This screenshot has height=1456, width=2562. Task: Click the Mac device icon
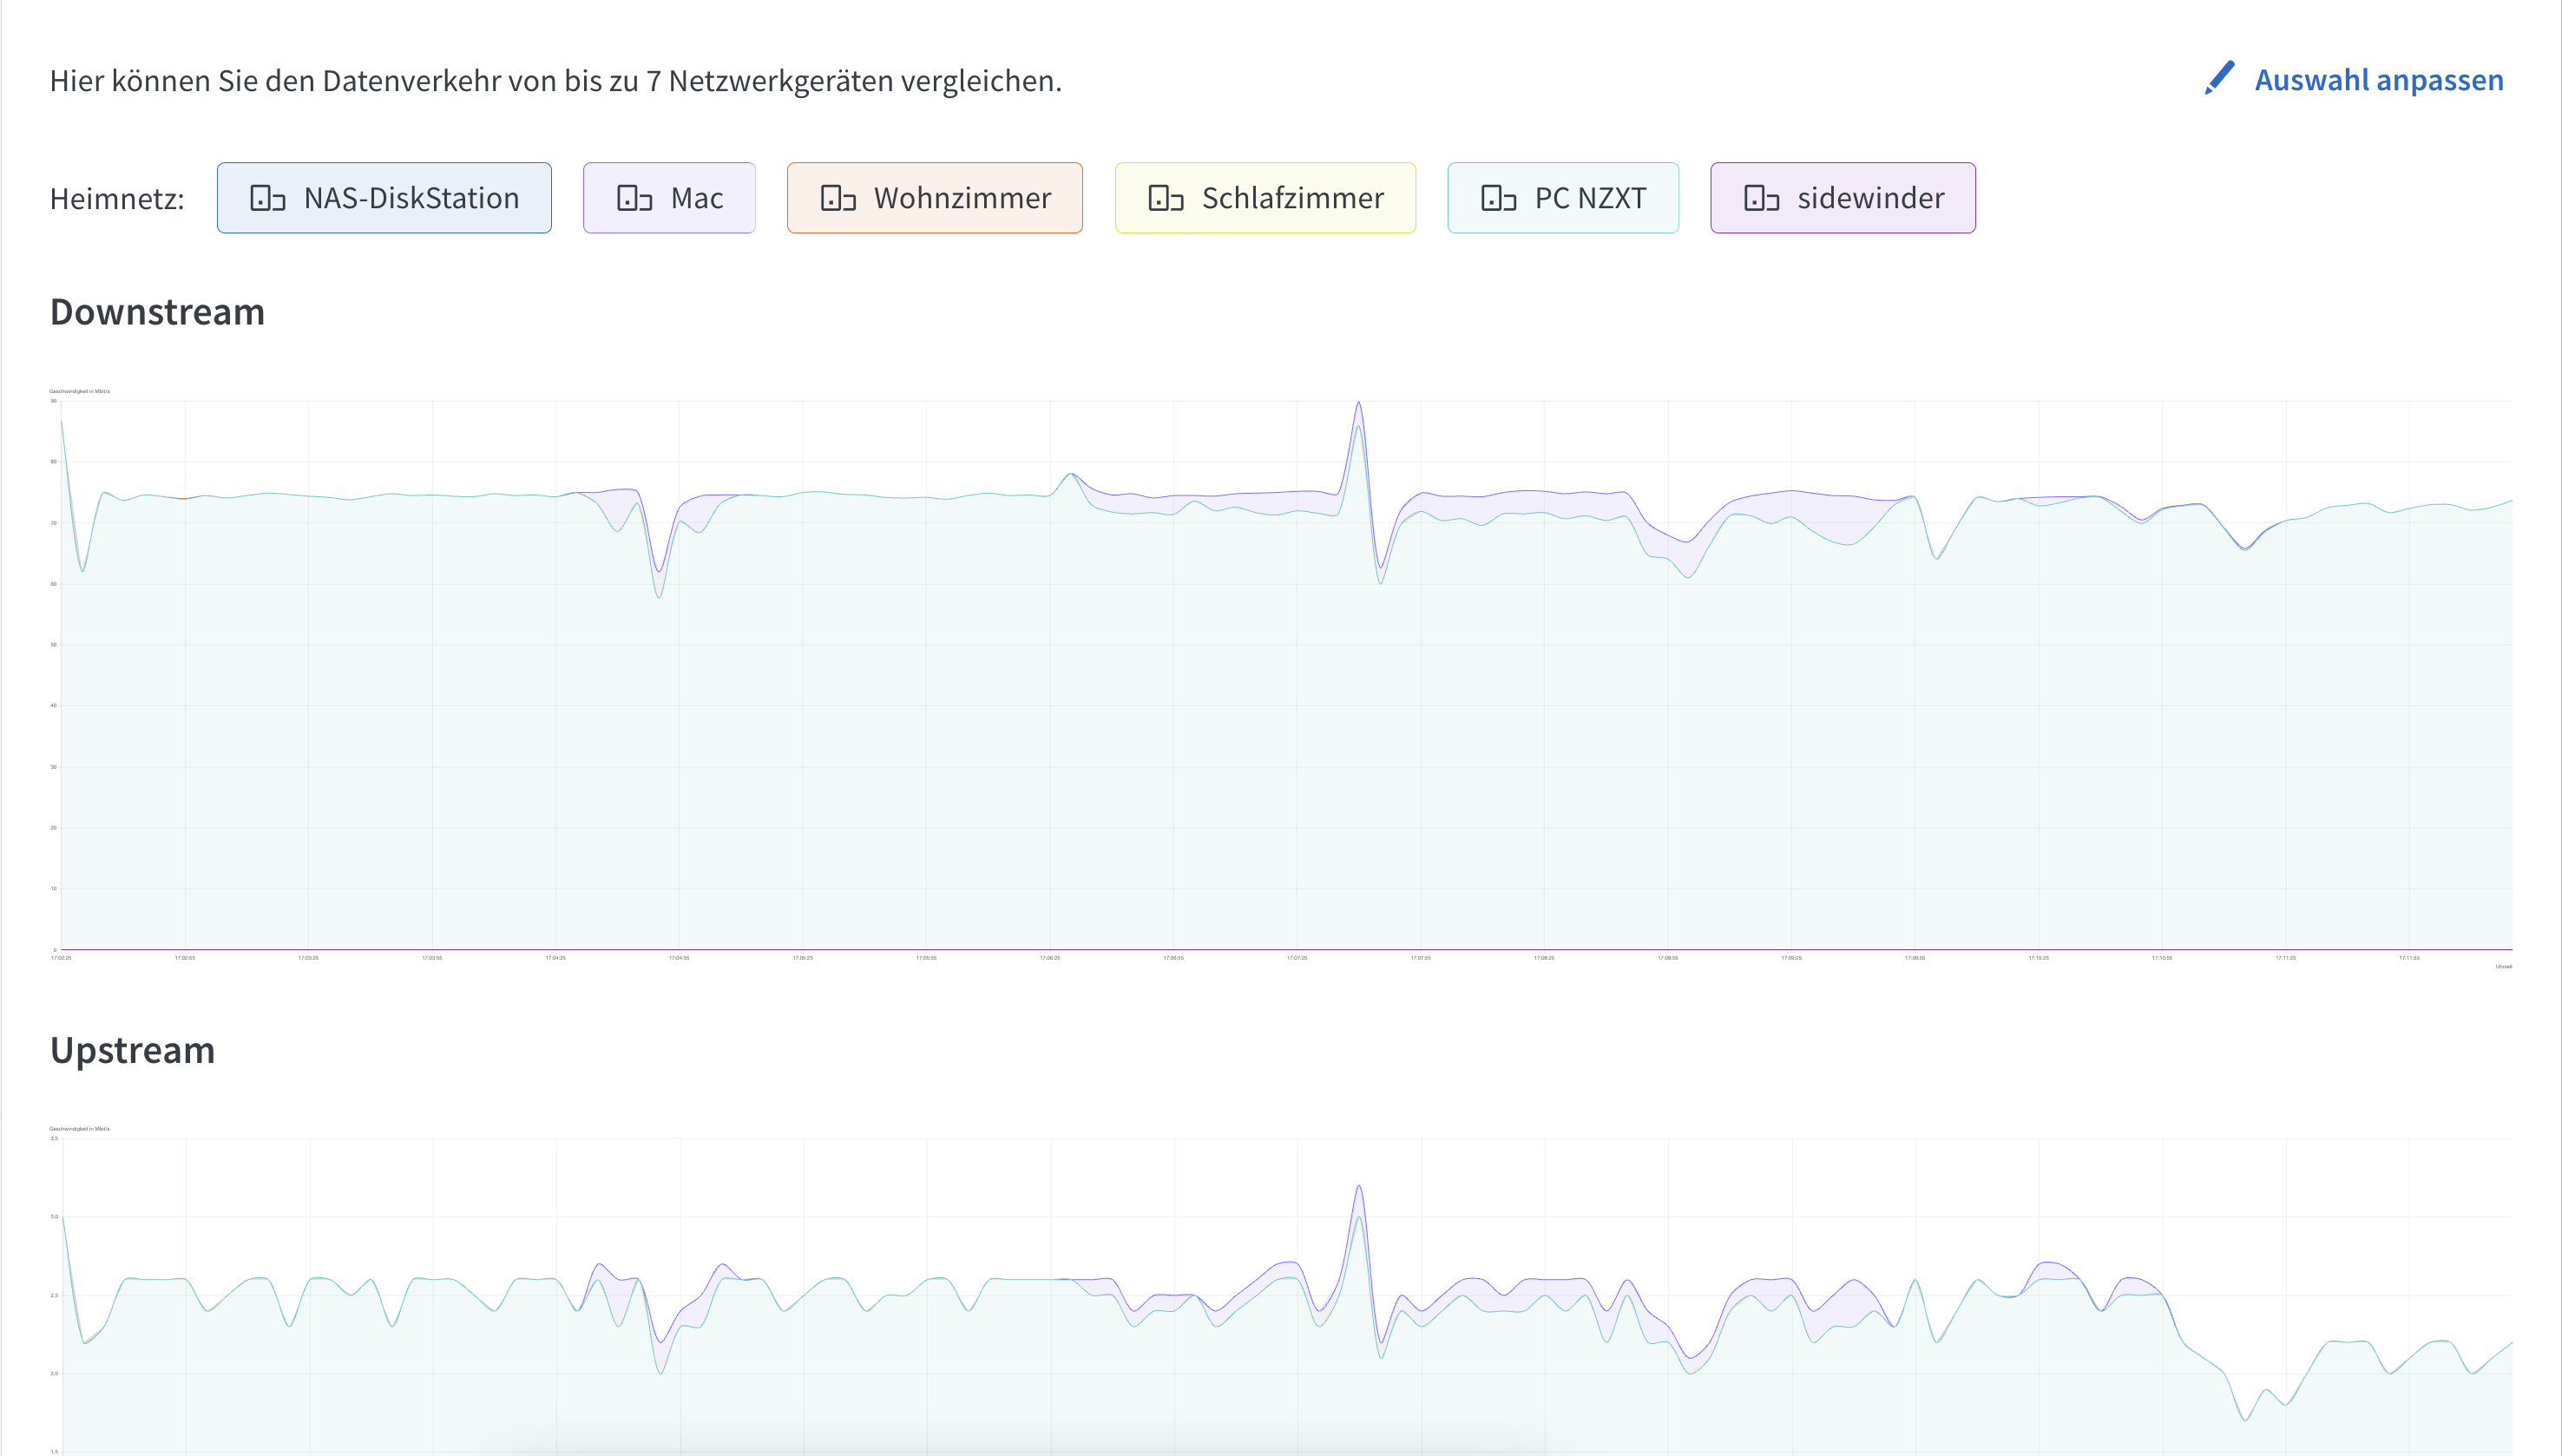pyautogui.click(x=634, y=198)
